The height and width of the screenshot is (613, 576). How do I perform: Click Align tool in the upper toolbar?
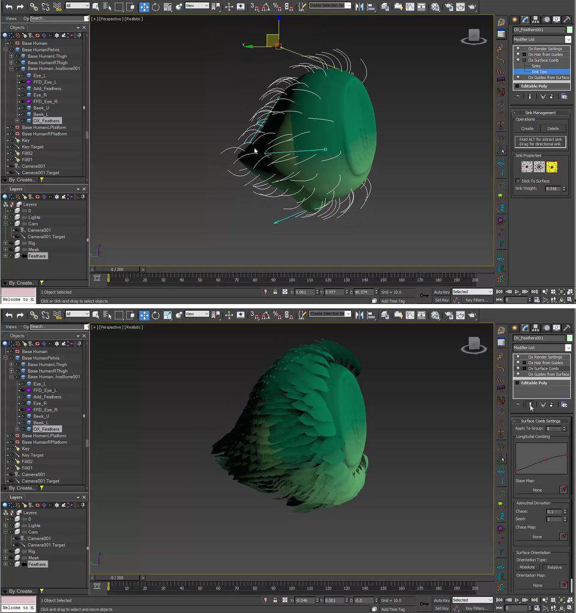point(371,7)
